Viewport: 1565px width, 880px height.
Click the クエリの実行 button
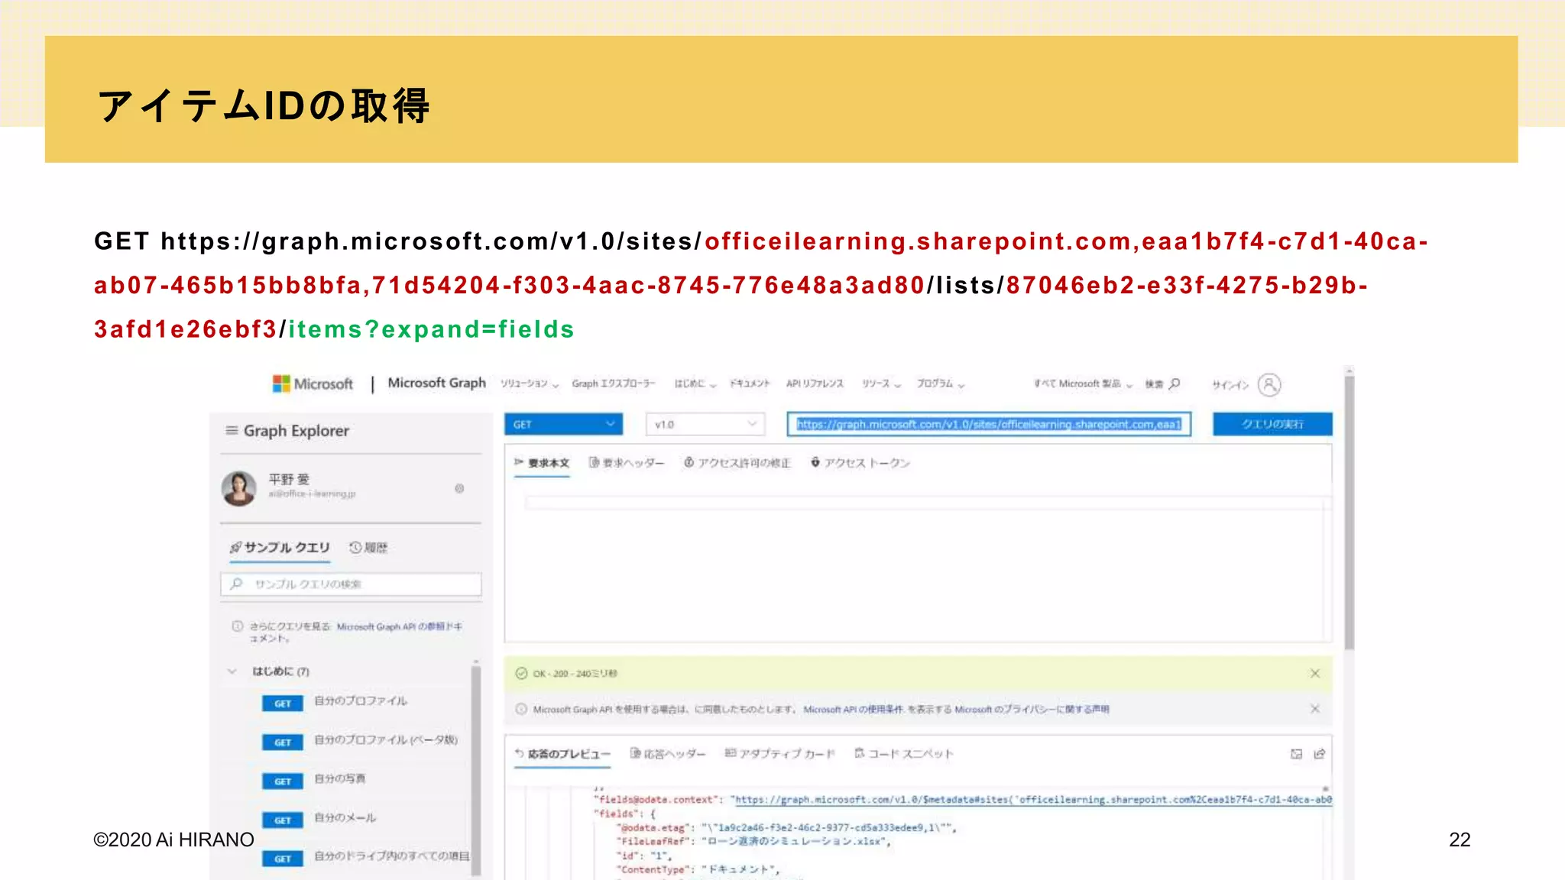click(1272, 424)
